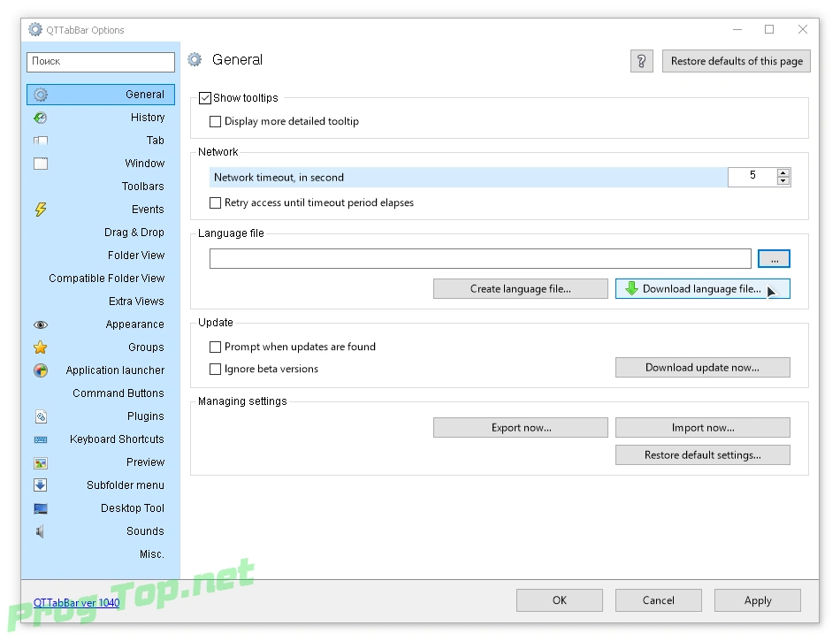
Task: Open the Subfolder menu settings page
Action: 101,485
